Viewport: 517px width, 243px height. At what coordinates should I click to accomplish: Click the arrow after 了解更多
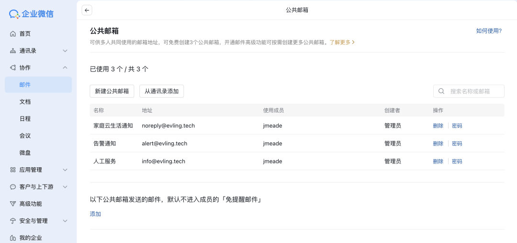click(x=353, y=42)
